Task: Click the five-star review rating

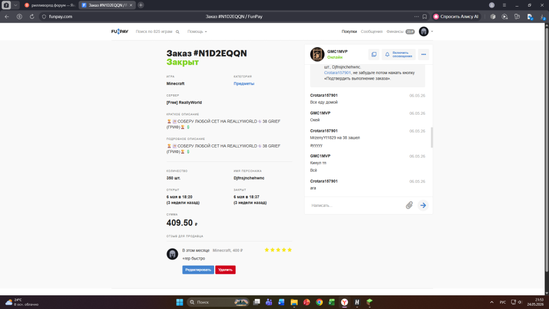Action: tap(278, 250)
